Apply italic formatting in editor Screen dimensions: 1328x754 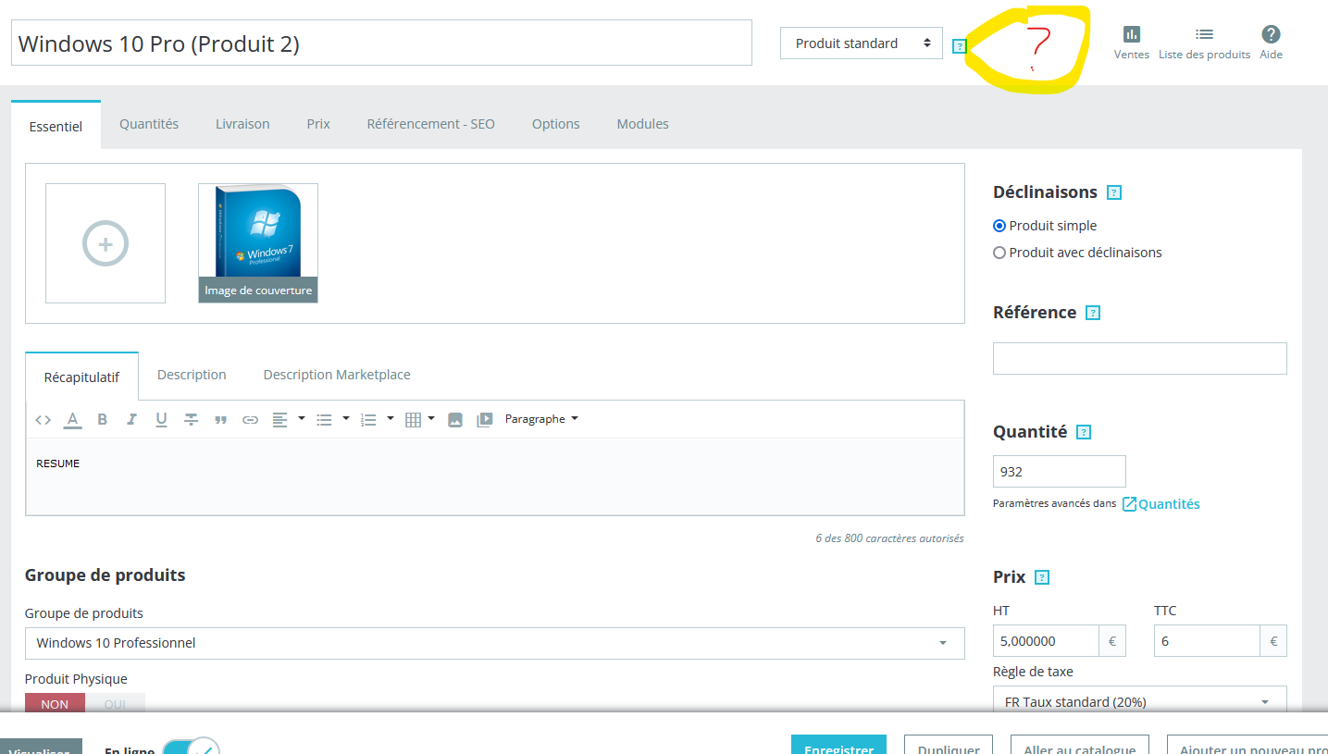[131, 419]
